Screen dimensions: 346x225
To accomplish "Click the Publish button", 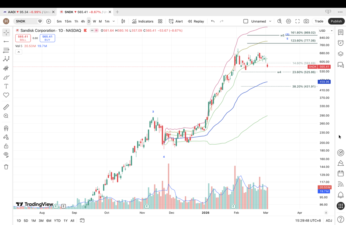I will point(336,21).
